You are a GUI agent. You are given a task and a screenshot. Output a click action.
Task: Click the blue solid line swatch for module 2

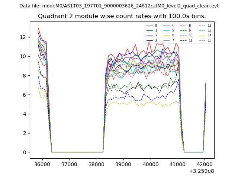[149, 35]
